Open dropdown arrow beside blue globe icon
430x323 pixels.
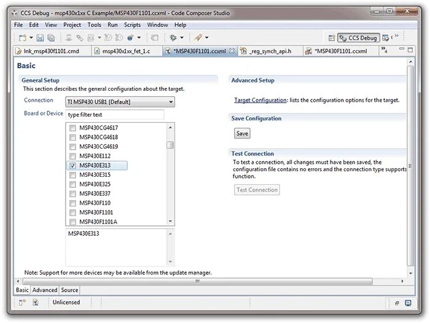(x=139, y=37)
